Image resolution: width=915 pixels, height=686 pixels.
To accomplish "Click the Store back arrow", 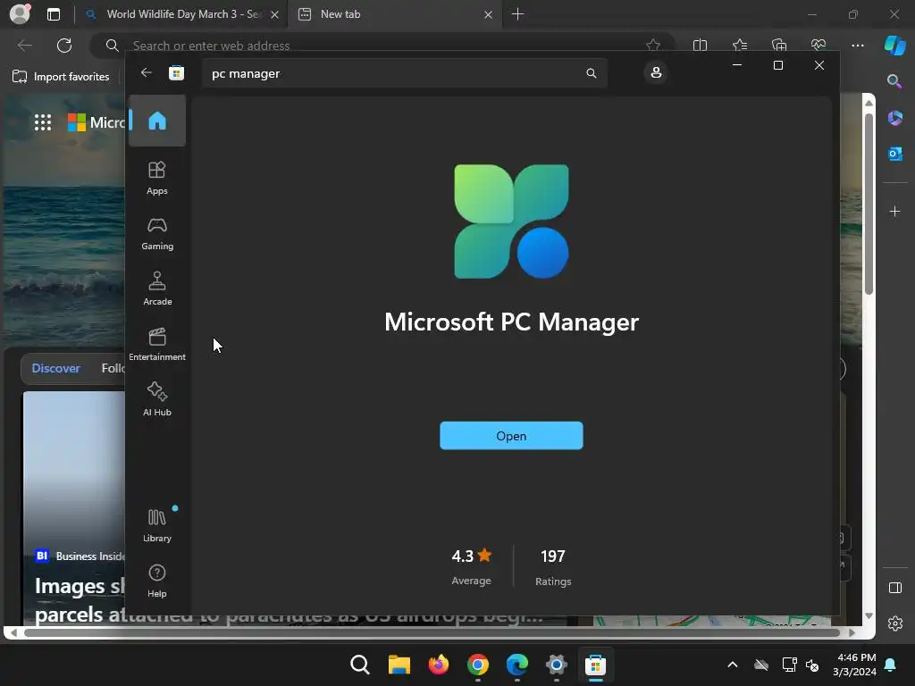I will pyautogui.click(x=146, y=72).
